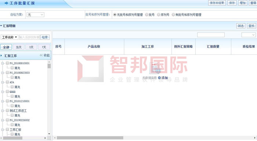Click the 保存并结束 button

pyautogui.click(x=217, y=3)
